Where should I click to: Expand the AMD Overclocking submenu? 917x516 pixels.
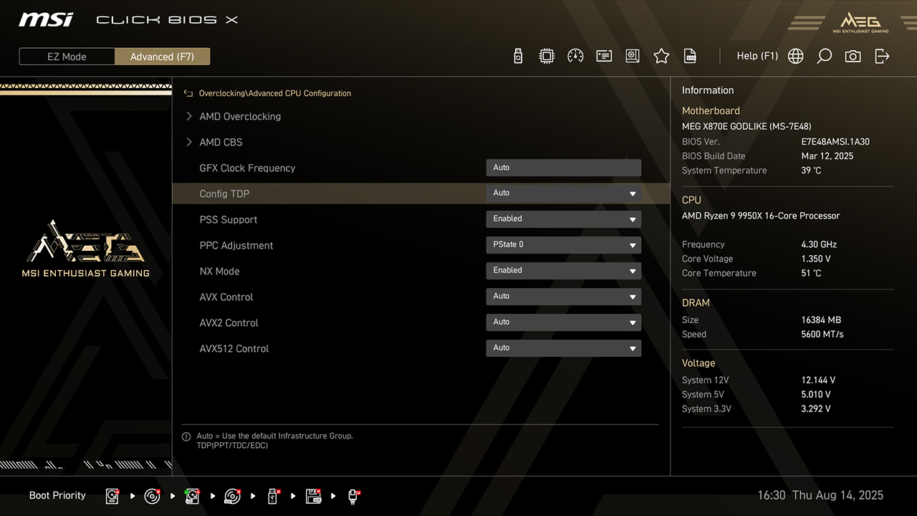tap(240, 116)
